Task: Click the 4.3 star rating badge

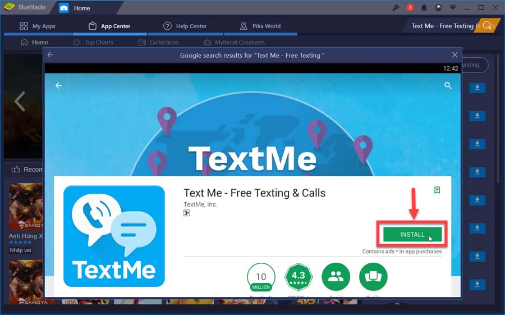Action: coord(299,277)
